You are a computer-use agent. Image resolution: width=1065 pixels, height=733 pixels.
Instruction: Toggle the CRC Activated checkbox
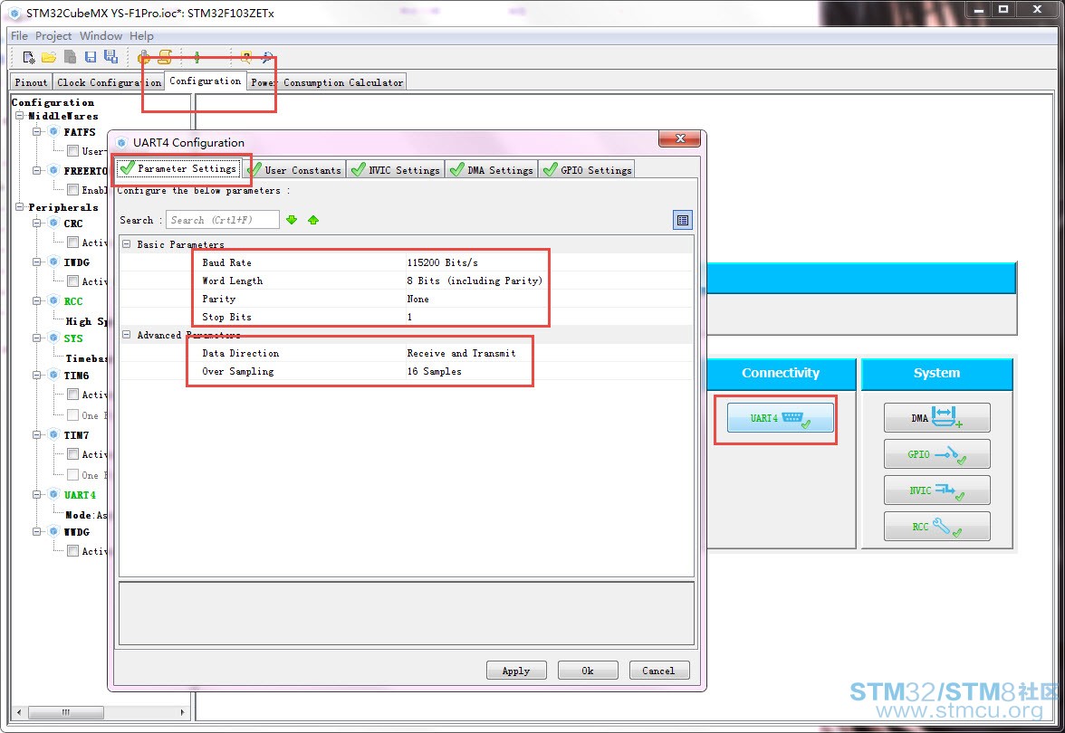coord(72,243)
